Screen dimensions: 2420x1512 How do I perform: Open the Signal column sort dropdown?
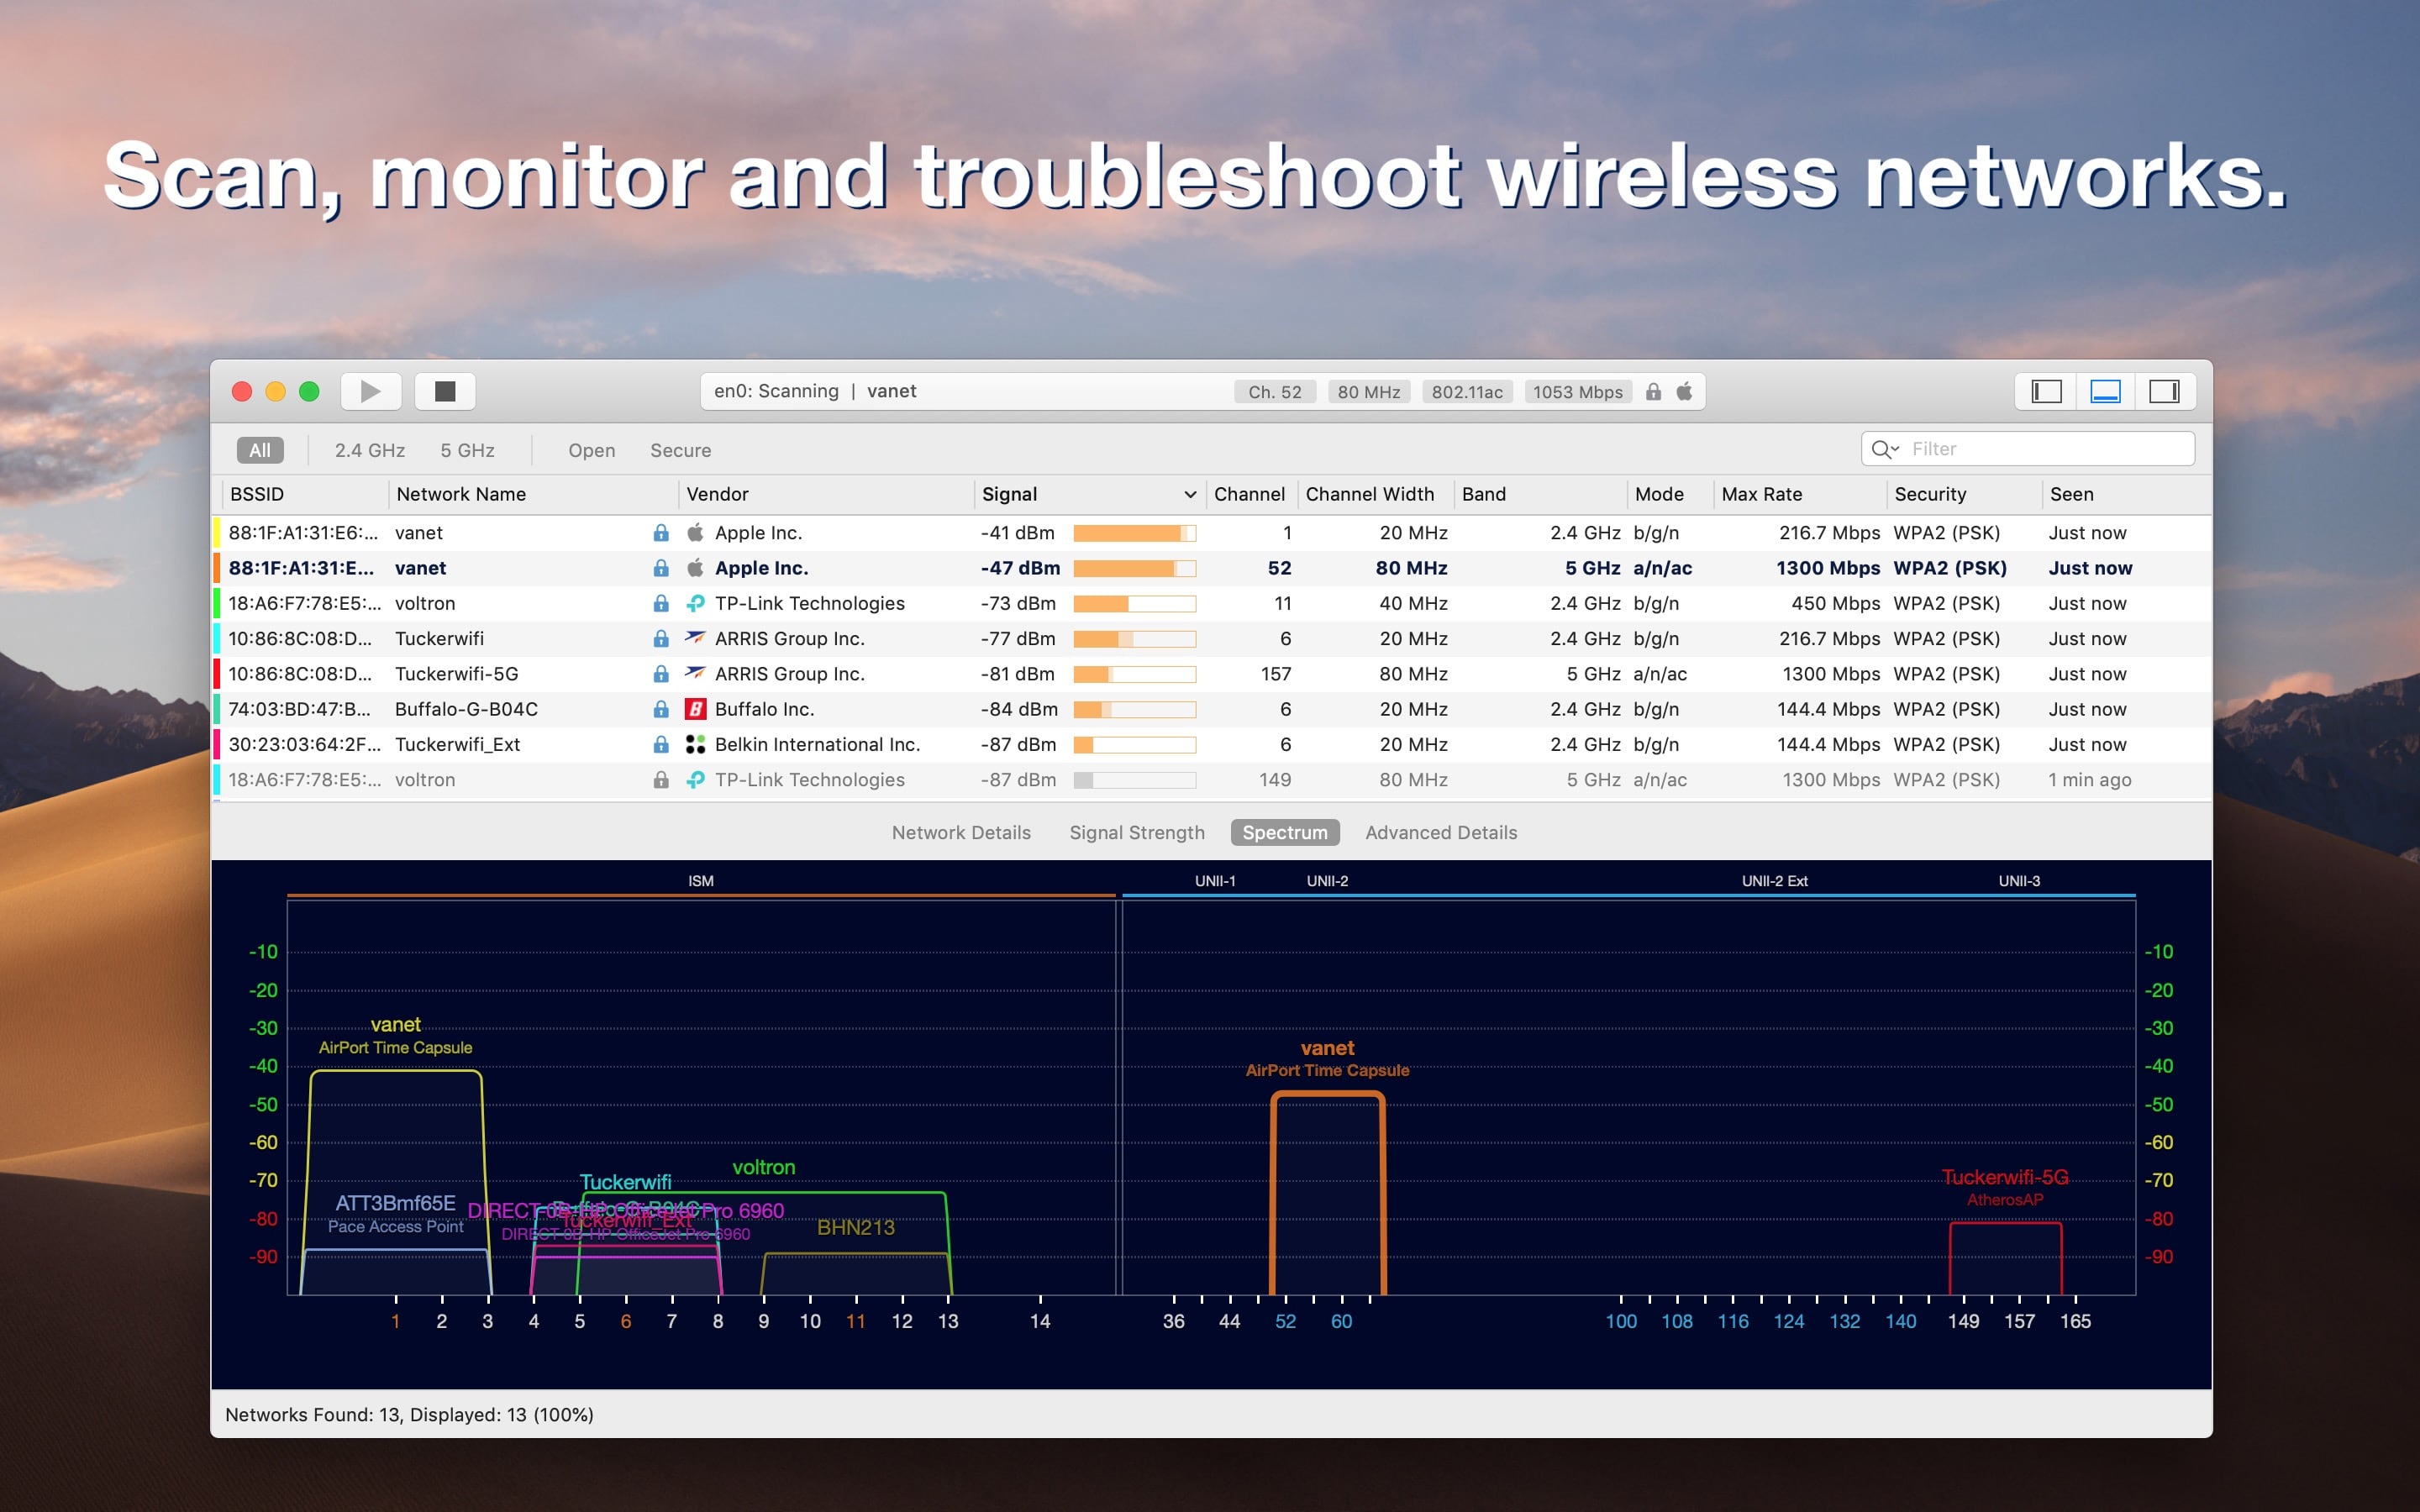point(1190,493)
